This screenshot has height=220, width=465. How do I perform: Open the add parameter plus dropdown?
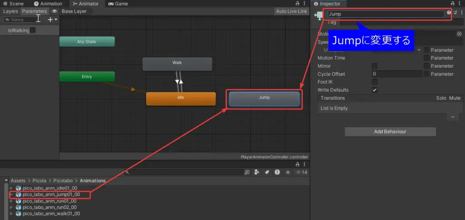[53, 20]
